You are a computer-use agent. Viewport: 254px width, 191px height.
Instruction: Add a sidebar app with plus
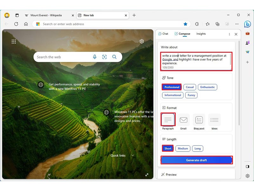[247, 62]
